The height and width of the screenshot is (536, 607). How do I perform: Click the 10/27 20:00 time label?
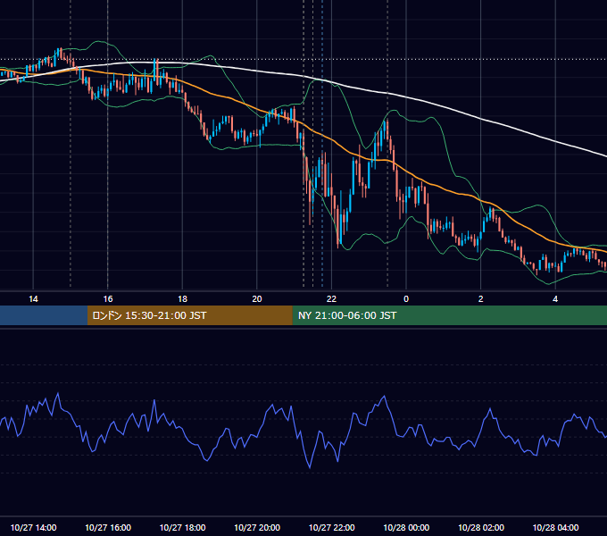[257, 527]
